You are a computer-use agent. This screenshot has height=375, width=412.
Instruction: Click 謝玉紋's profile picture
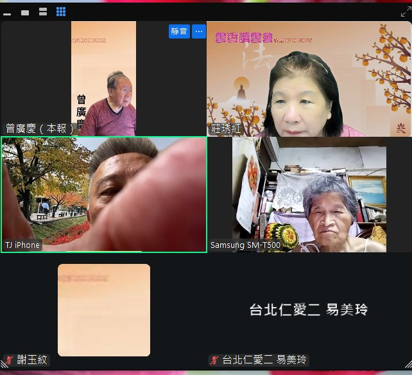tap(104, 310)
